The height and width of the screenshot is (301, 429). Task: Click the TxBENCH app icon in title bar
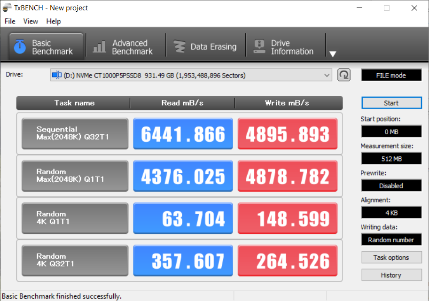pos(7,8)
